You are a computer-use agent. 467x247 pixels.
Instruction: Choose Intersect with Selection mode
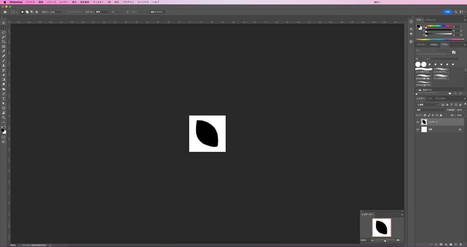(x=37, y=12)
